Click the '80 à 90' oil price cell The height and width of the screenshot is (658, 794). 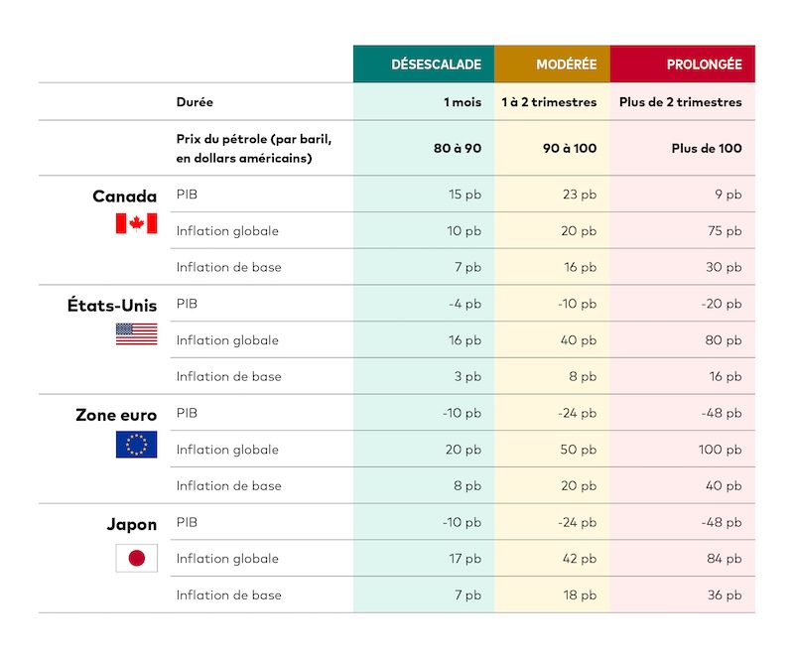pyautogui.click(x=458, y=148)
